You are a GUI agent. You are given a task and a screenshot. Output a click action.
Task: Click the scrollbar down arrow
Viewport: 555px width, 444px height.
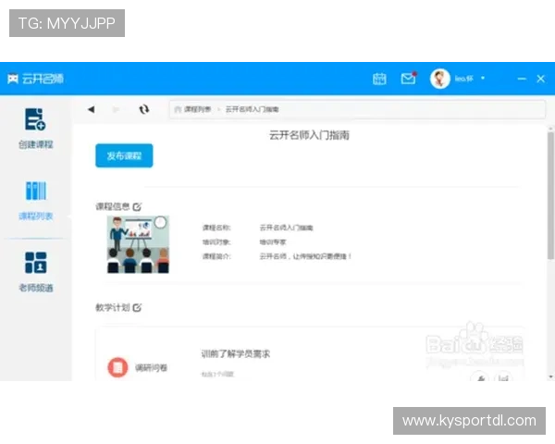[x=550, y=376]
